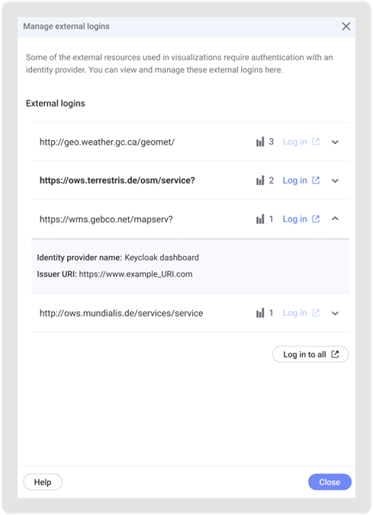Open Help for external logins
Screen dimensions: 373x515
(43, 481)
